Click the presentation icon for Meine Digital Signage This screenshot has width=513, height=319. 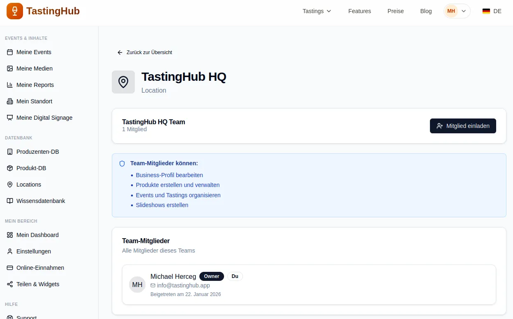click(10, 118)
